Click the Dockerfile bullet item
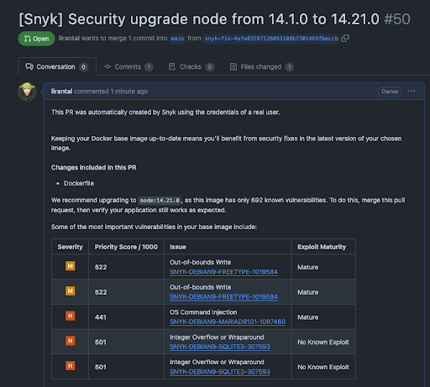 79,183
